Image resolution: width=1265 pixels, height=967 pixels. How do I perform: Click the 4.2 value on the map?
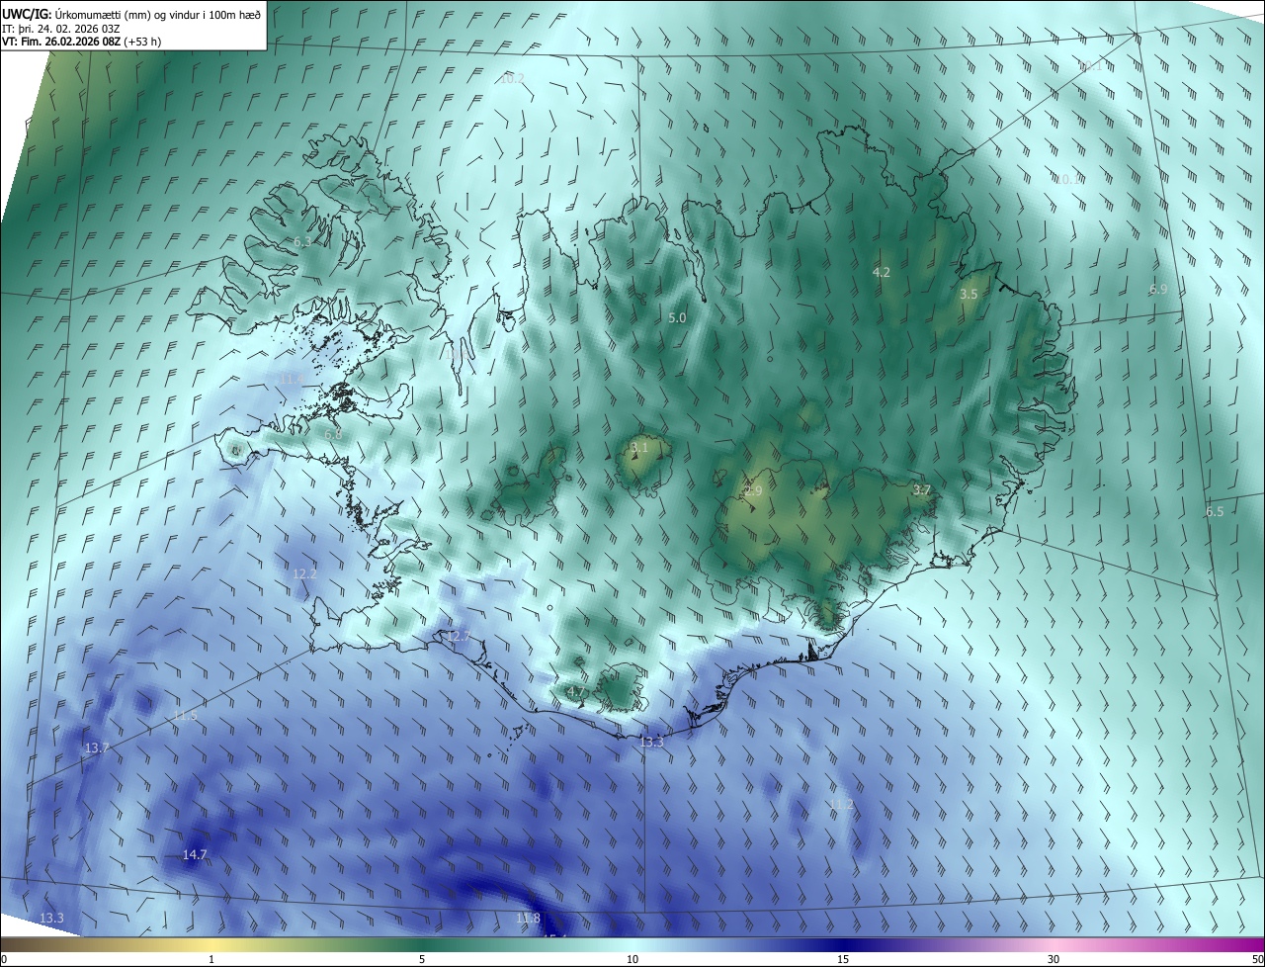[882, 272]
